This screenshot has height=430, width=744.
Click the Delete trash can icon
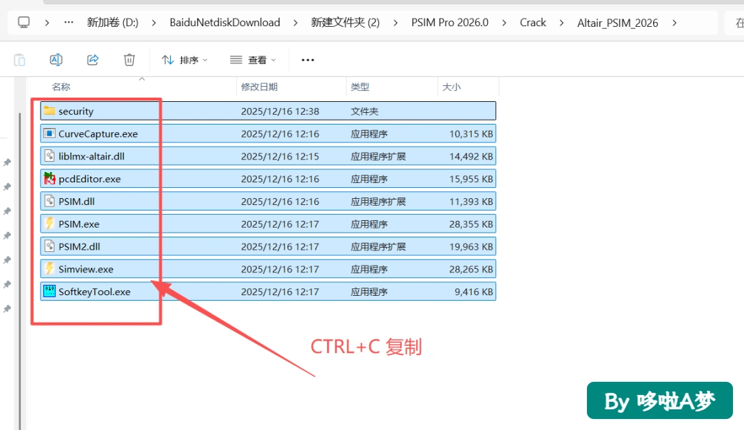coord(129,60)
